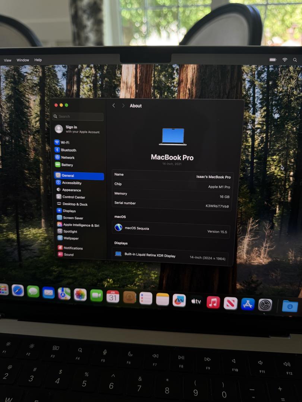
Task: Open Freeform from the Dock
Action: pos(179,300)
